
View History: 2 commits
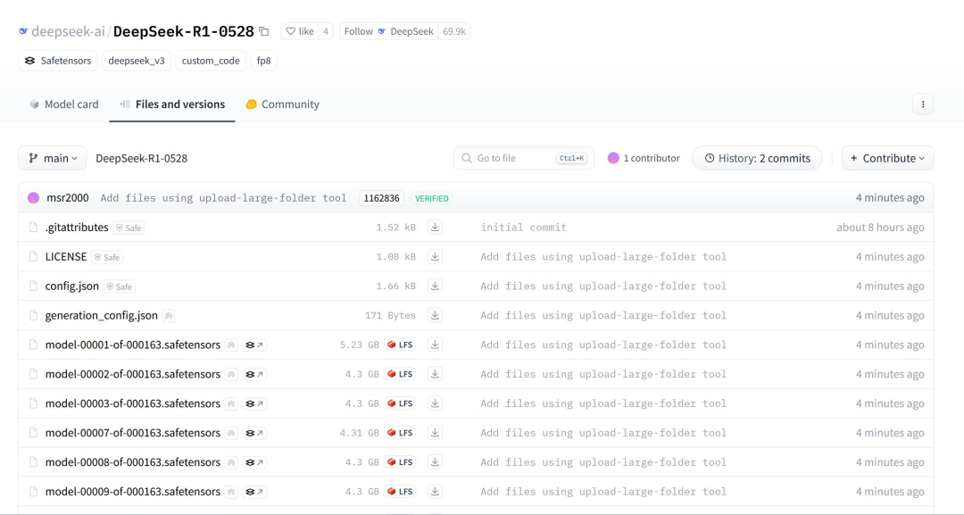tap(757, 158)
